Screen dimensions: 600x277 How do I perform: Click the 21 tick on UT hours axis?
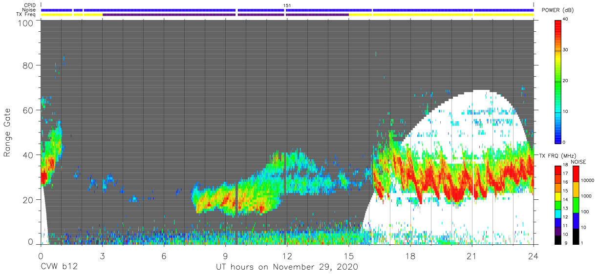pyautogui.click(x=471, y=256)
